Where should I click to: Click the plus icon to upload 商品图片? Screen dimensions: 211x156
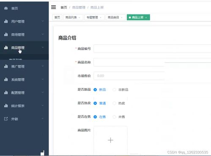click(x=111, y=140)
